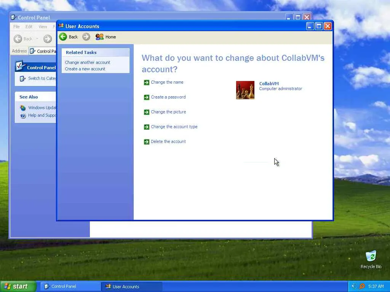
Task: Open File menu in Control Panel window
Action: (x=16, y=27)
